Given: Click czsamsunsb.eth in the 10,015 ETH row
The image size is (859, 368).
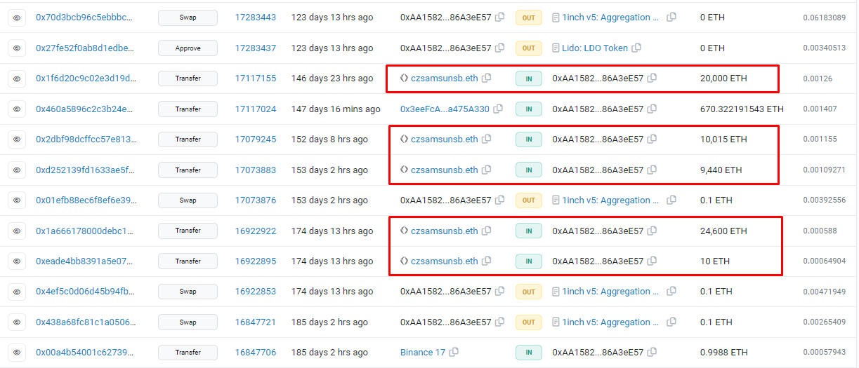Looking at the screenshot, I should coord(444,139).
